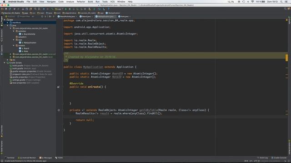Select the adapters package in tree

(x=21, y=37)
